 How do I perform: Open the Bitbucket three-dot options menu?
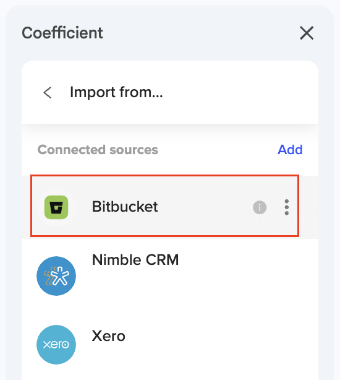point(286,207)
